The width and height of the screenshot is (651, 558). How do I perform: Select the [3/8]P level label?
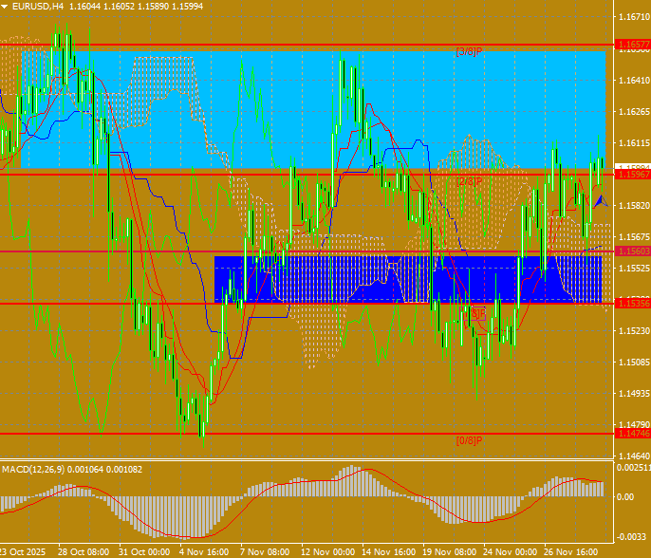(x=469, y=52)
